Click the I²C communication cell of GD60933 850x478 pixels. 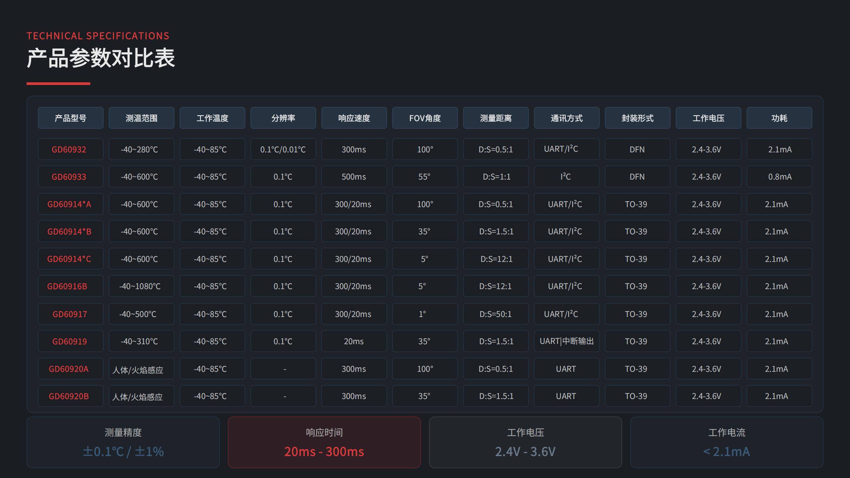[x=567, y=177]
